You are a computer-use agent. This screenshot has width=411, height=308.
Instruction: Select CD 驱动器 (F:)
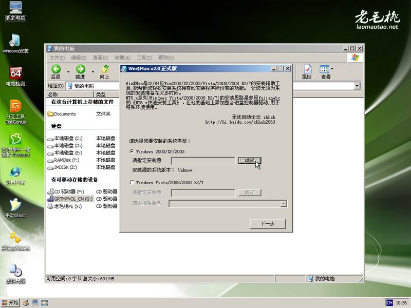66,191
